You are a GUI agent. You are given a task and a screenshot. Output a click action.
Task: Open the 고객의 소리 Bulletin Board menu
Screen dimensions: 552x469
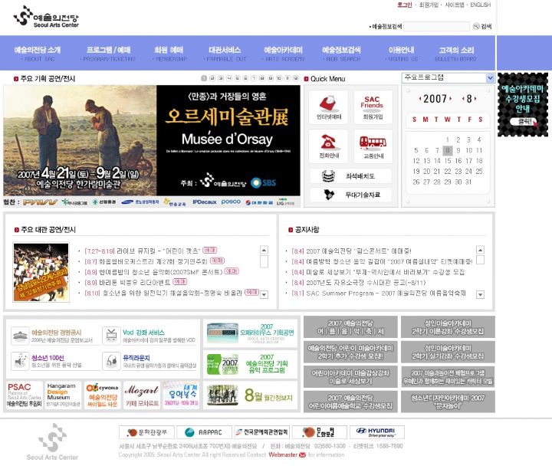click(456, 54)
